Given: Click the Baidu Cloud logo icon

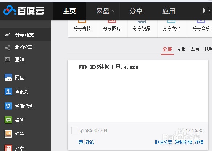Looking at the screenshot, I should 9,10.
